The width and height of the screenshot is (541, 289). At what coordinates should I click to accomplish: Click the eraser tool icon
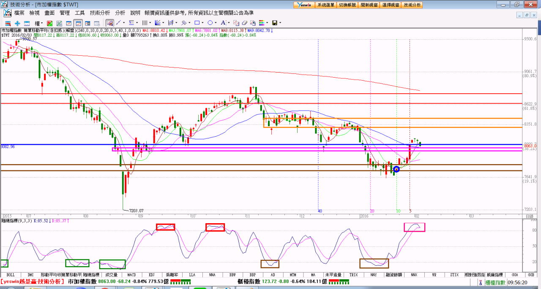click(244, 23)
